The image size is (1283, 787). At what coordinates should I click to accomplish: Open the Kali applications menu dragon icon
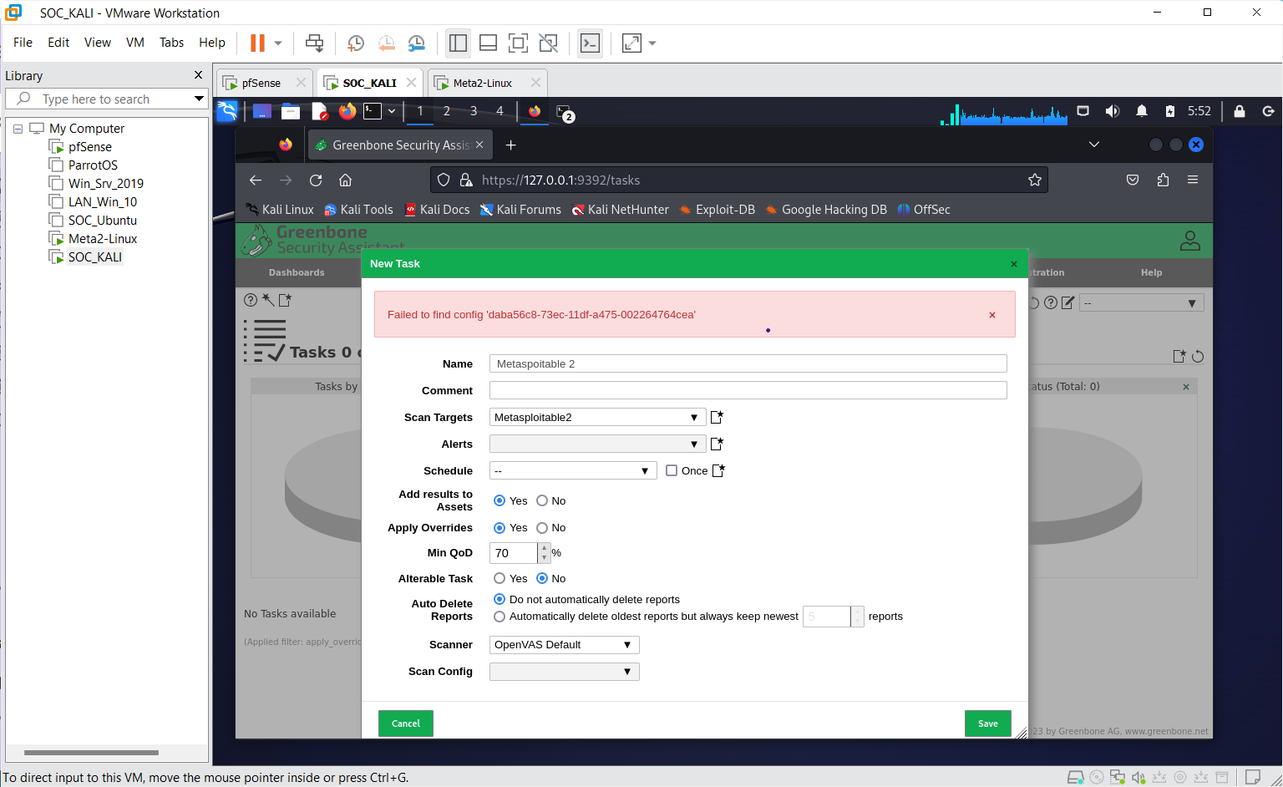227,111
